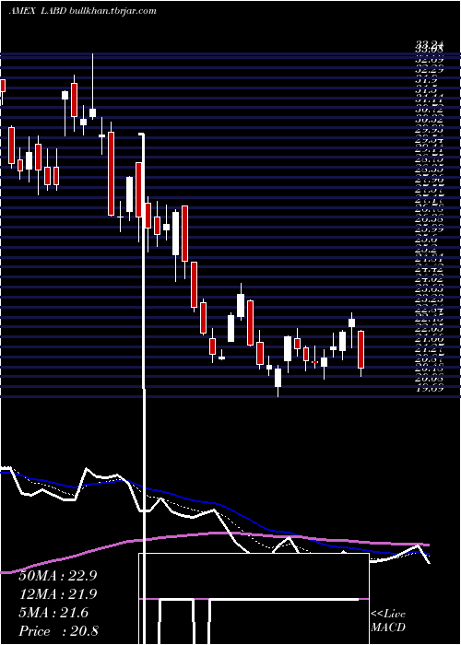Select the Price : 20.8 readout

[58, 631]
